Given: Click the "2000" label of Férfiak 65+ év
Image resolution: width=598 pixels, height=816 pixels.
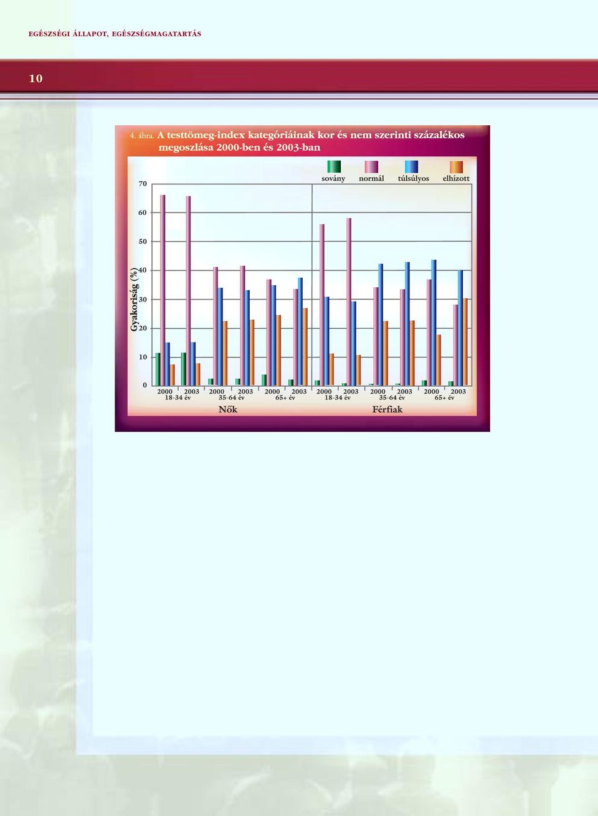Looking at the screenshot, I should 432,392.
